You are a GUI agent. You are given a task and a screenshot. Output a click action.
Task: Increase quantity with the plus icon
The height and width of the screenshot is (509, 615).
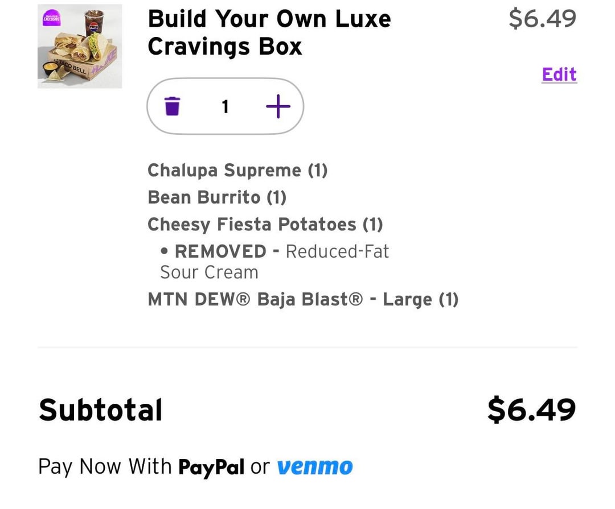(278, 106)
